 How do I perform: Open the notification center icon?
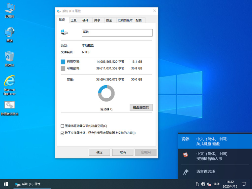[244, 184]
